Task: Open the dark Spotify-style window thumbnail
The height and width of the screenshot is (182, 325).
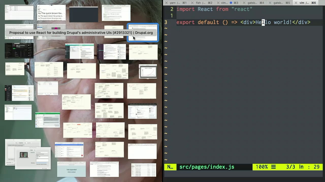Action: coord(19,51)
